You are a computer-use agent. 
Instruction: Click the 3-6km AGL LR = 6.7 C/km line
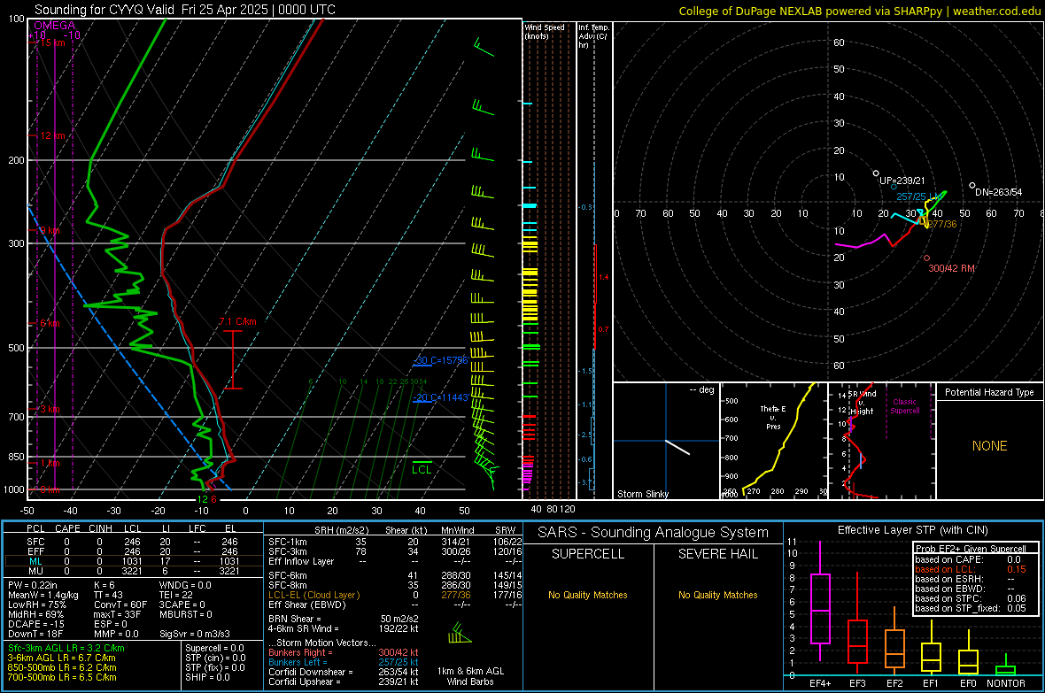pyautogui.click(x=61, y=658)
